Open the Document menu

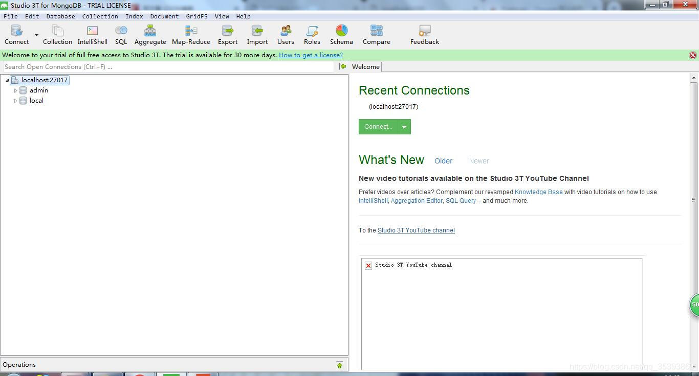coord(164,16)
